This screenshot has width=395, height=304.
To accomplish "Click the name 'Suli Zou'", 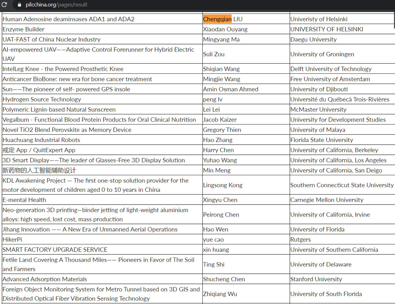I will coord(214,54).
